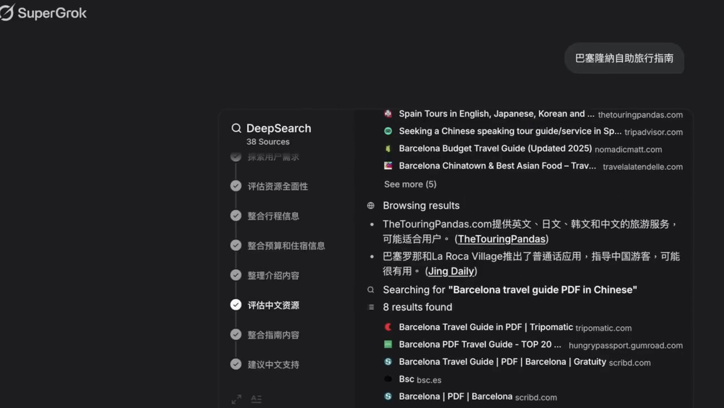
Task: Click the hungrypassport.gumroad.com domain label
Action: pyautogui.click(x=625, y=345)
